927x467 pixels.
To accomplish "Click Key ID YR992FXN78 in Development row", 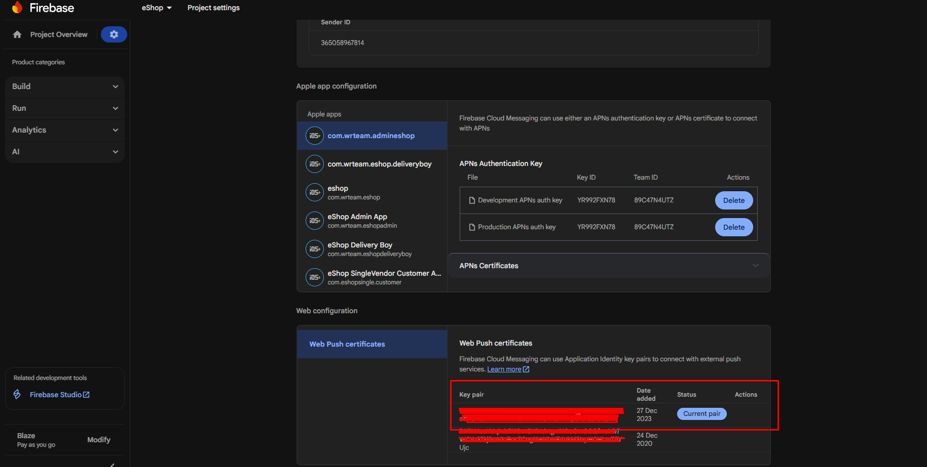I will click(x=596, y=200).
